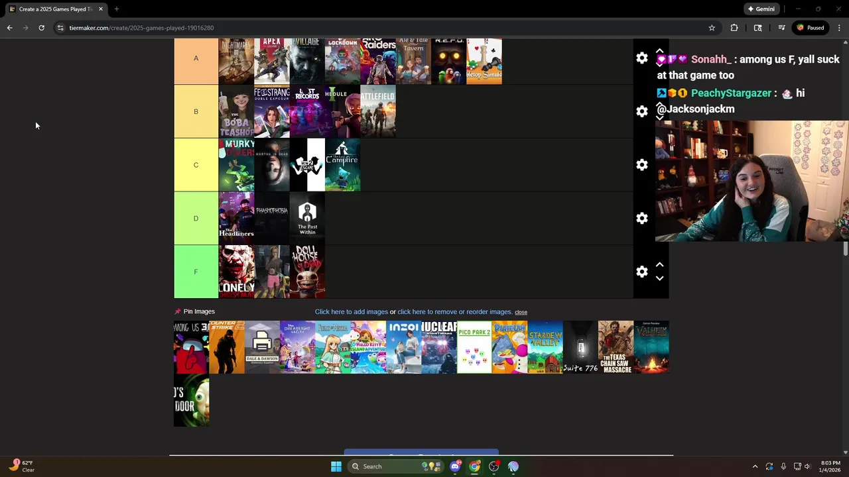Select Stardew Valley image in pool
849x477 pixels.
click(x=545, y=347)
